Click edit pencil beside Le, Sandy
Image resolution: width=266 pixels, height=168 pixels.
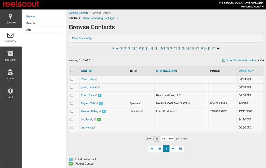[95, 120]
